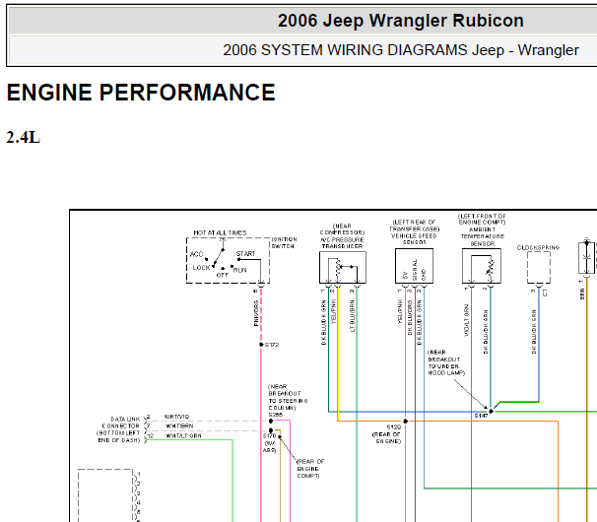Click the "RUN" switch position label
This screenshot has width=597, height=522.
[x=239, y=270]
